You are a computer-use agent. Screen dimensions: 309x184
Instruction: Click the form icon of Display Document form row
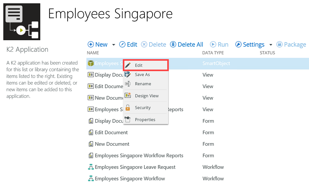click(91, 121)
